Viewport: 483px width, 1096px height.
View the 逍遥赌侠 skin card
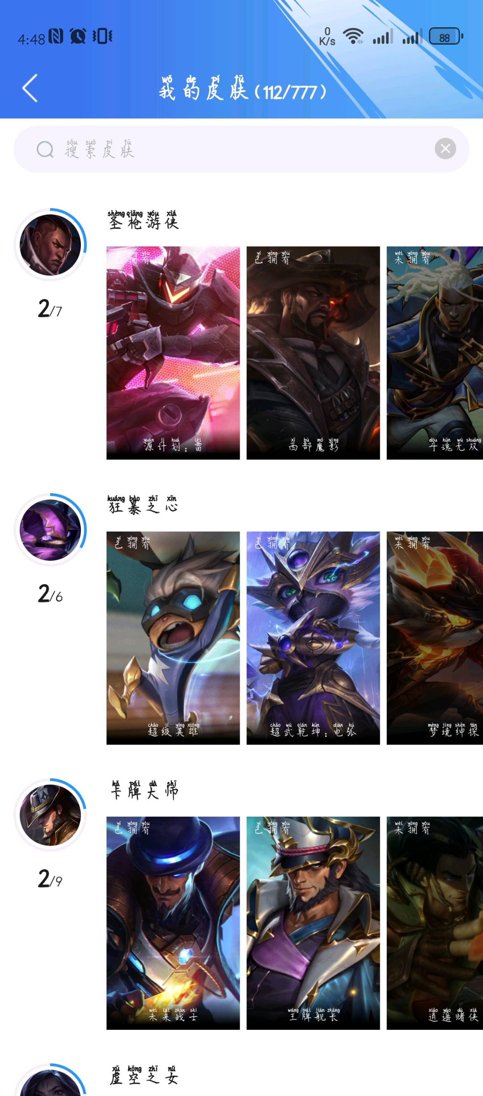click(x=435, y=923)
